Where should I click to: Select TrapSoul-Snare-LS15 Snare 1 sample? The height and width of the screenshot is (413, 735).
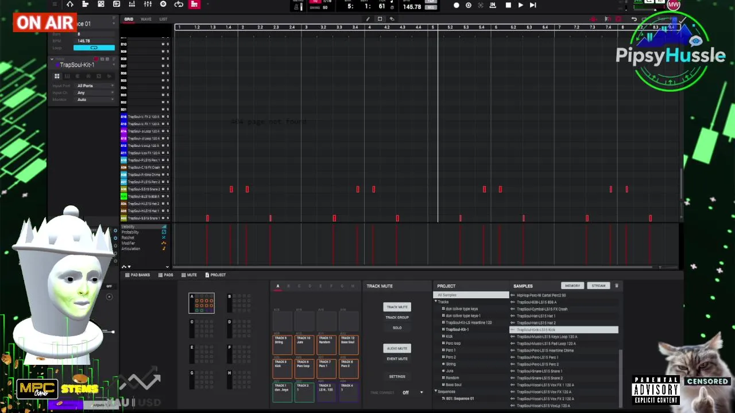click(x=540, y=371)
